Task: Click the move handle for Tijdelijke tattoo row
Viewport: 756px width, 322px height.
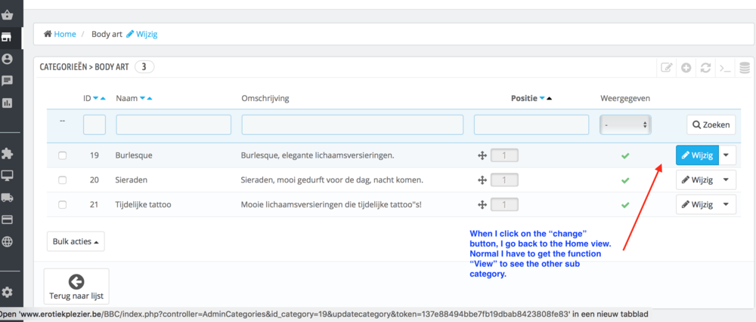Action: 481,204
